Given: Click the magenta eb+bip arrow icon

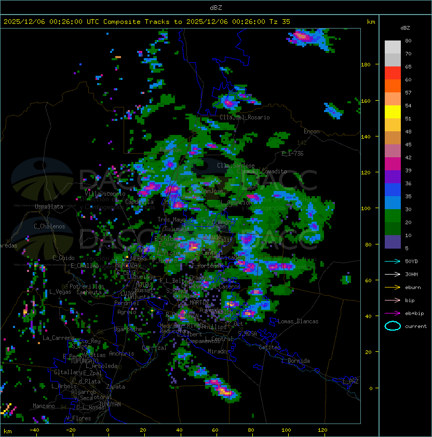Looking at the screenshot, I should click(x=393, y=313).
